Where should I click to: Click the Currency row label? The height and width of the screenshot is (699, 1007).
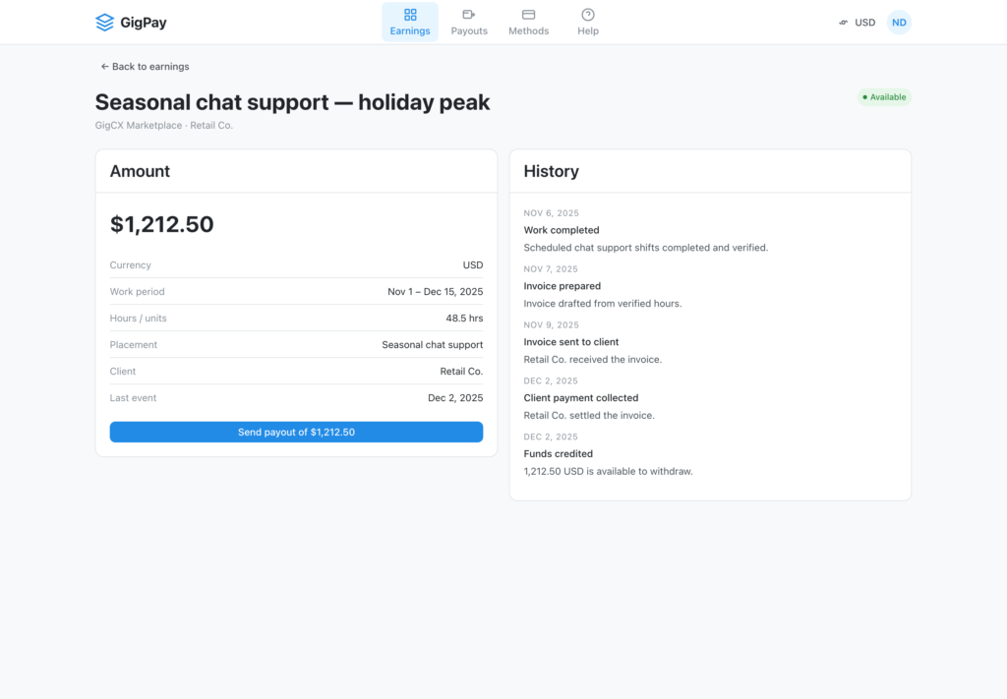[131, 265]
